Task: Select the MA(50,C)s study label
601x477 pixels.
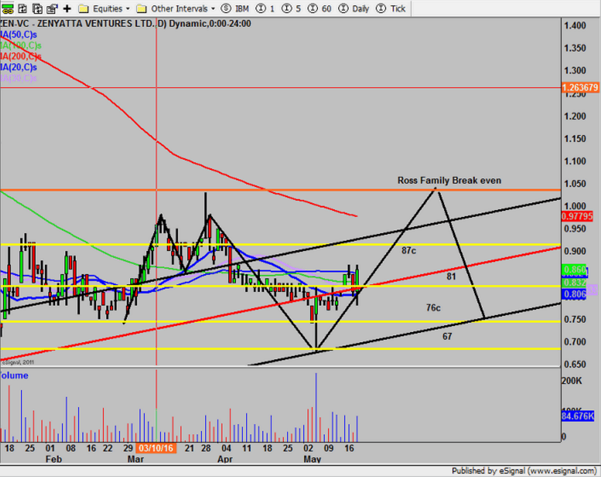Action: tap(18, 35)
